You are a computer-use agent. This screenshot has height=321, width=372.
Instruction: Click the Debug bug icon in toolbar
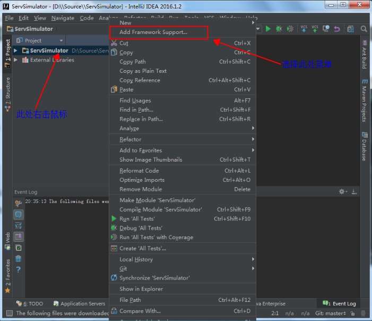pos(279,29)
